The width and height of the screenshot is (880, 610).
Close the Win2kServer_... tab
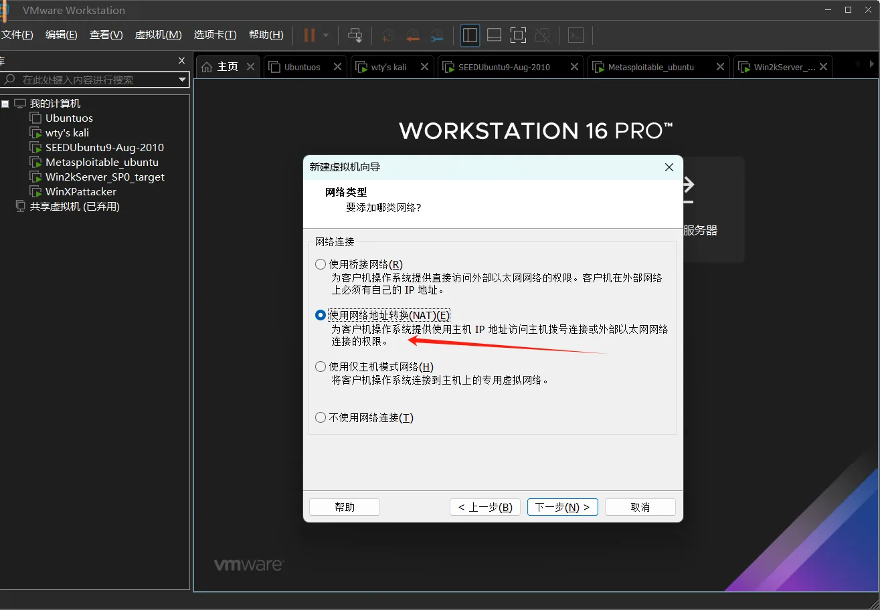824,67
